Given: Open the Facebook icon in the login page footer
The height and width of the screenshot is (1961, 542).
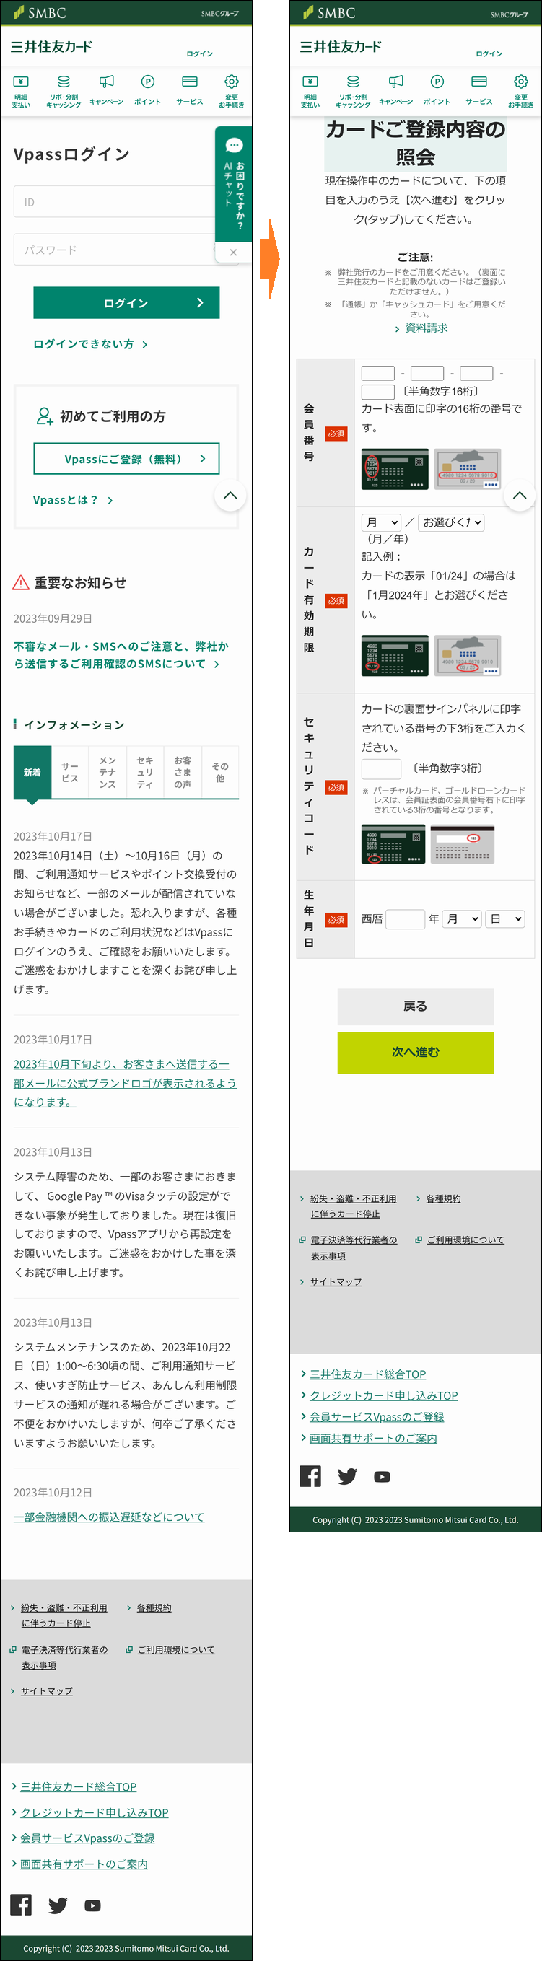Looking at the screenshot, I should [22, 1905].
